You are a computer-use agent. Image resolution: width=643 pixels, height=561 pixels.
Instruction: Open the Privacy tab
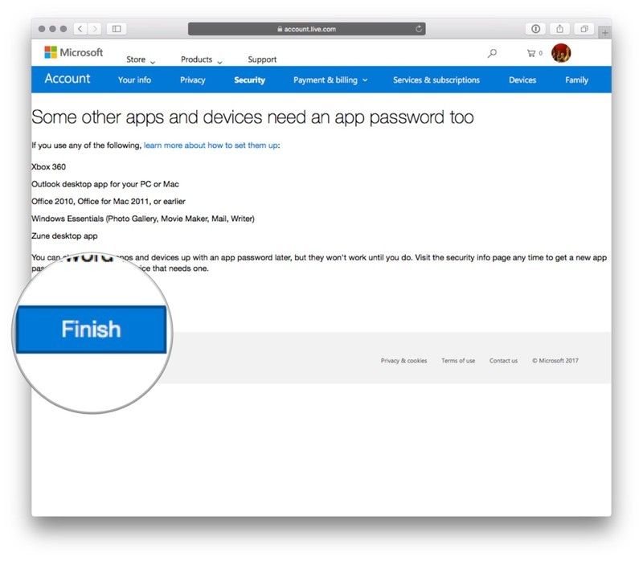(x=193, y=80)
